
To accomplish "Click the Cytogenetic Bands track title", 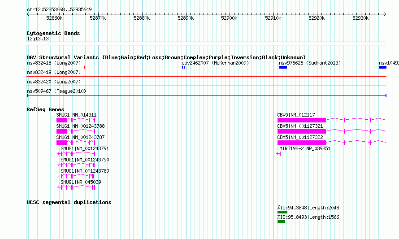I will point(53,33).
